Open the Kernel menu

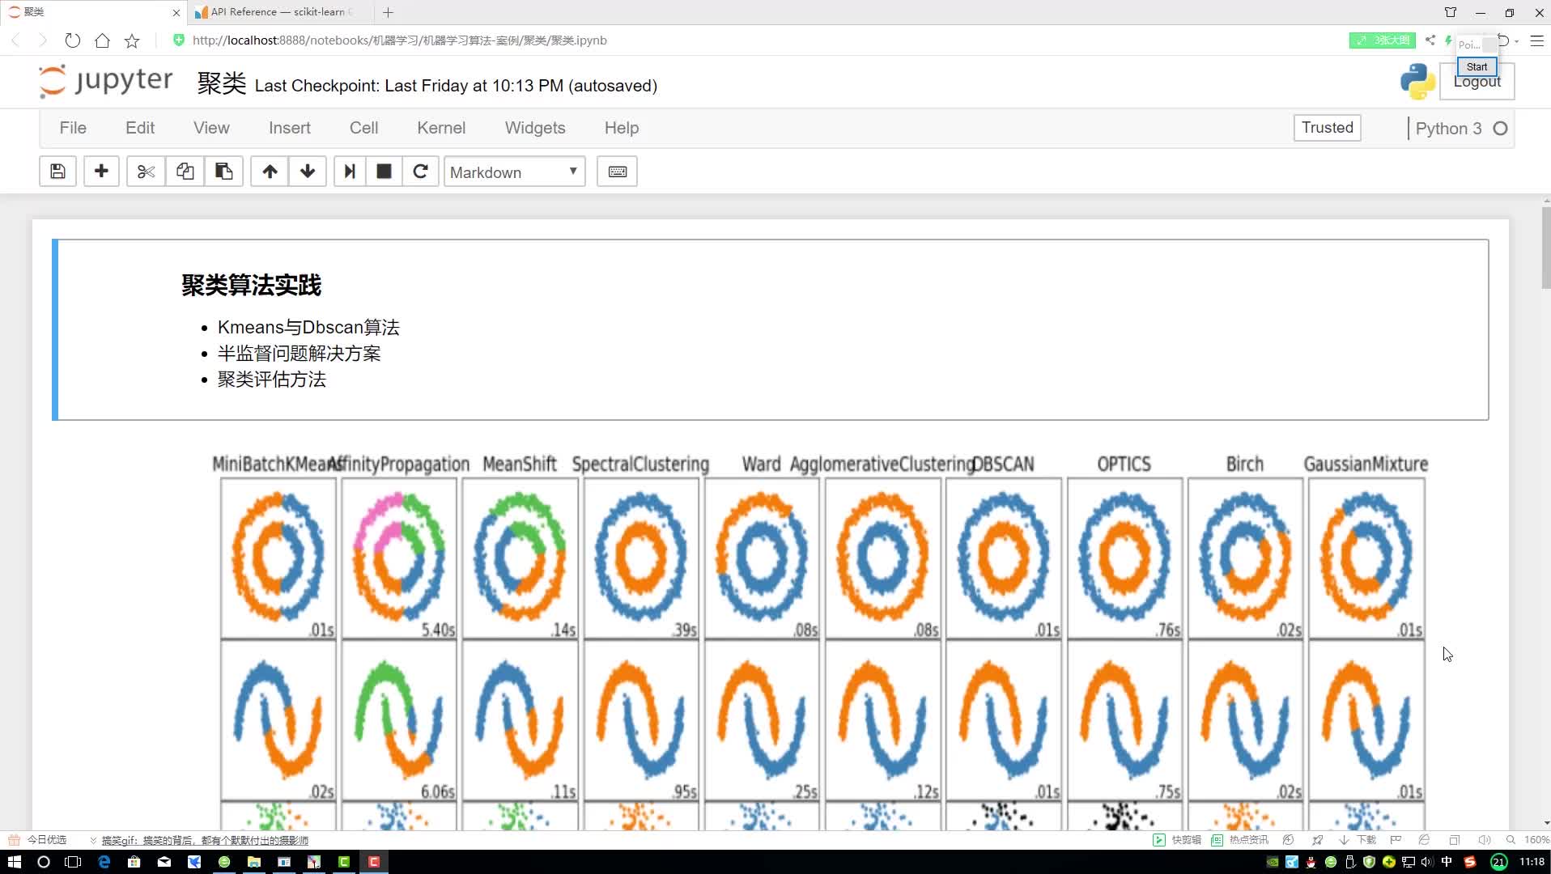point(441,128)
